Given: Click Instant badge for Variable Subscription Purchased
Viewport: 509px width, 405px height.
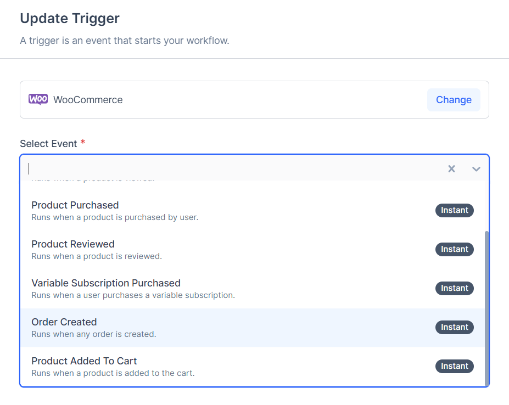Looking at the screenshot, I should pyautogui.click(x=454, y=288).
